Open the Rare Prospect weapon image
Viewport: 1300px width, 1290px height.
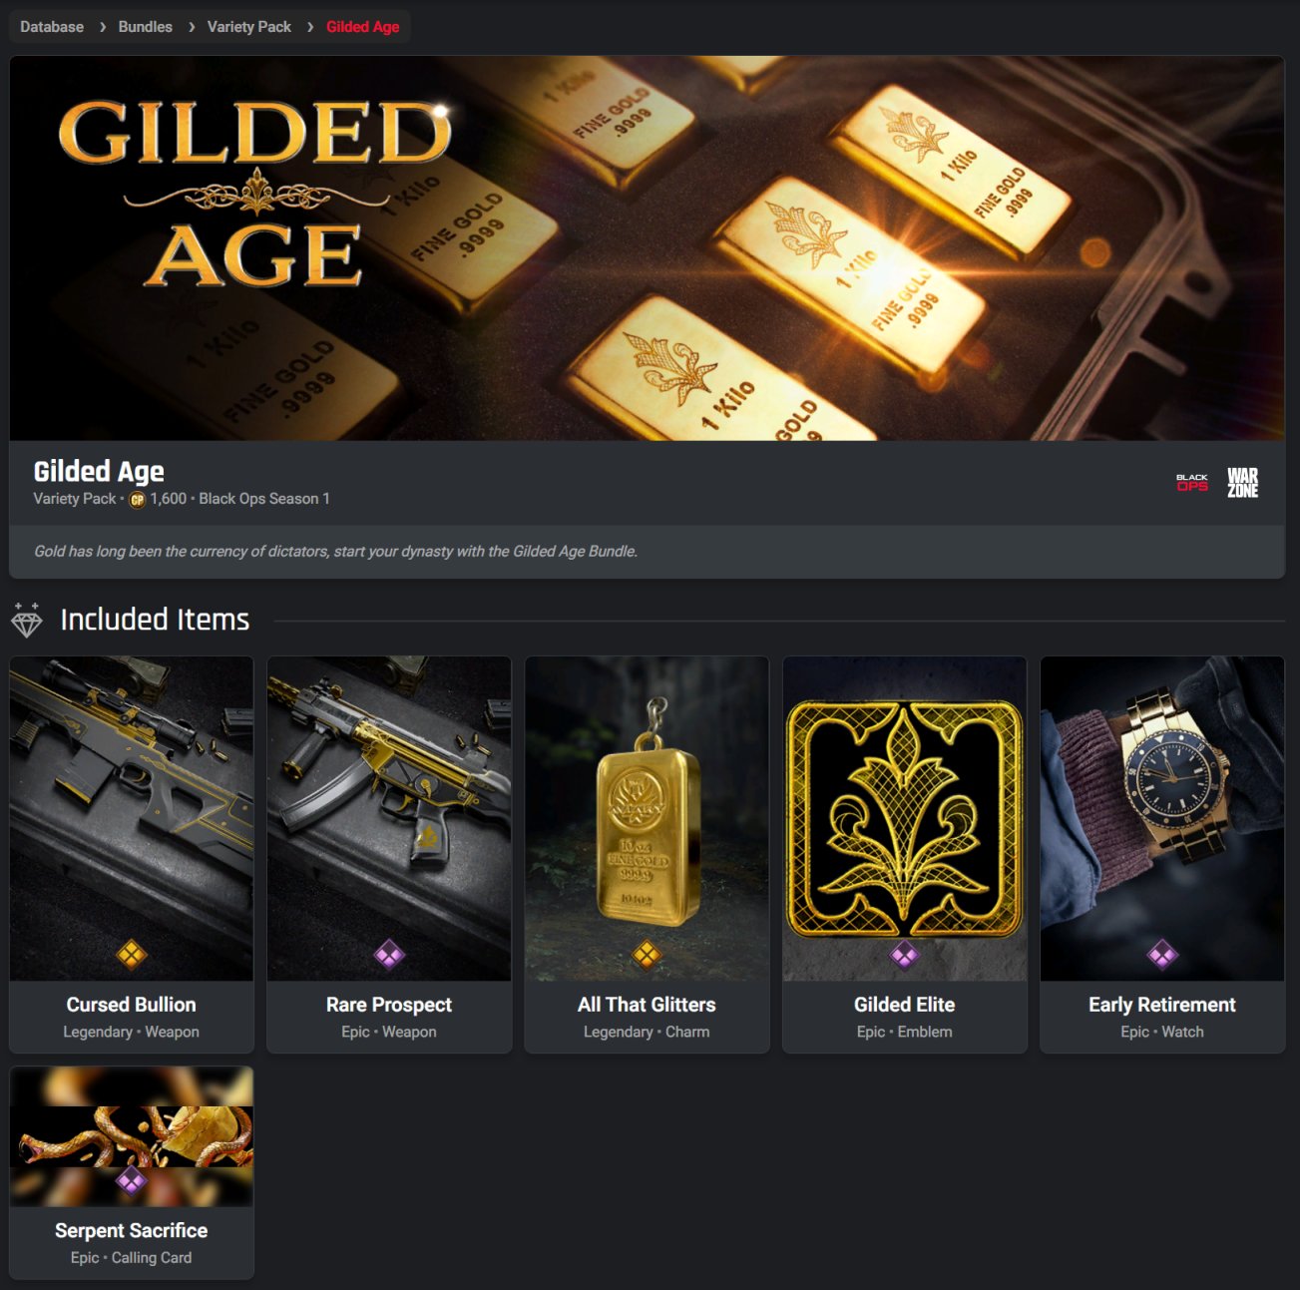pos(389,818)
